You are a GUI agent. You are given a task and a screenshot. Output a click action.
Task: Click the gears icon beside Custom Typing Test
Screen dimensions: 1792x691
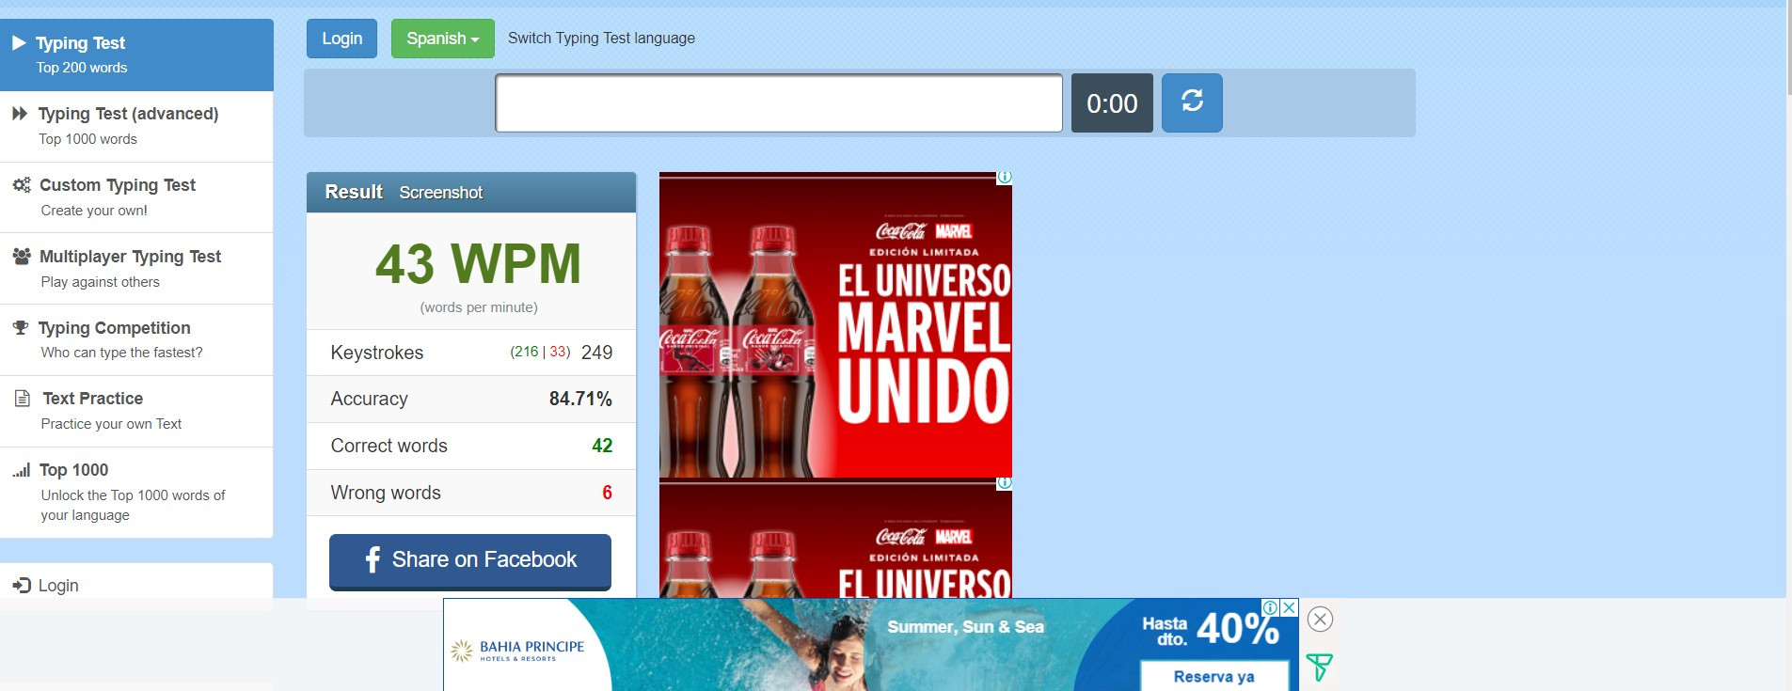point(22,185)
